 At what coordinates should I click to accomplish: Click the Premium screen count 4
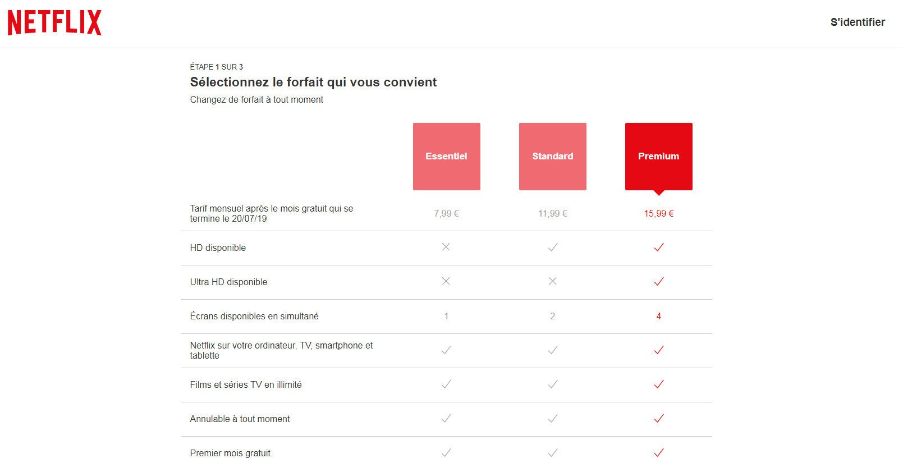point(658,317)
